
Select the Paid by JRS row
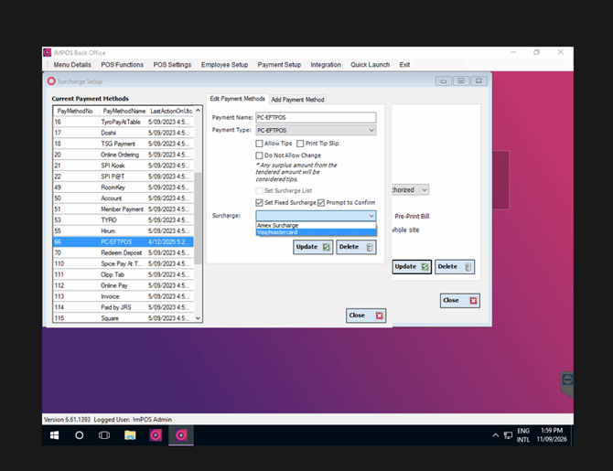[124, 307]
